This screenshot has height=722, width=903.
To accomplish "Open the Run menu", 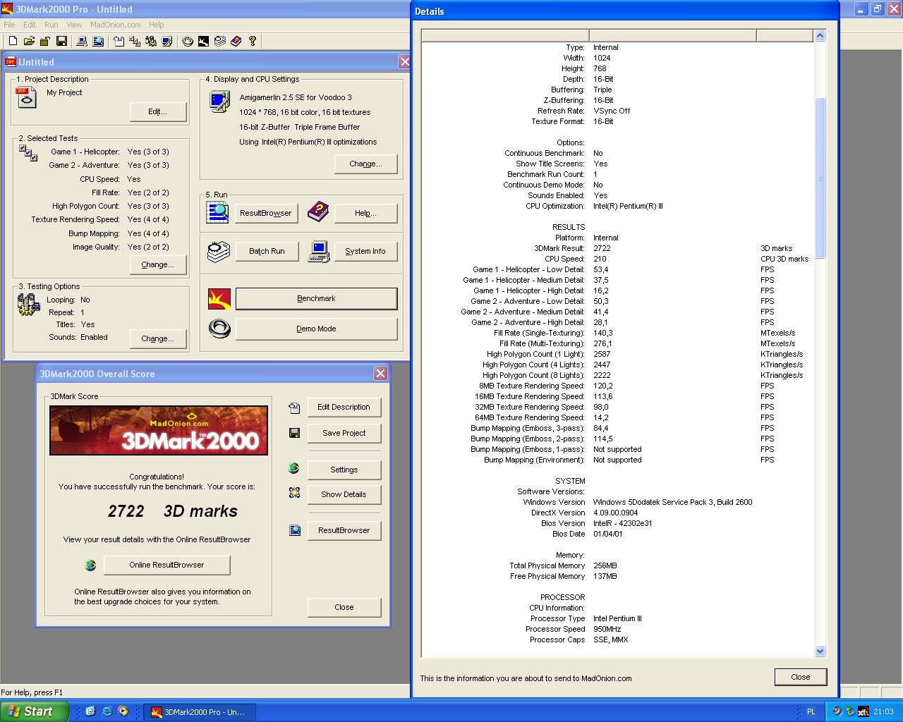I will (x=51, y=25).
